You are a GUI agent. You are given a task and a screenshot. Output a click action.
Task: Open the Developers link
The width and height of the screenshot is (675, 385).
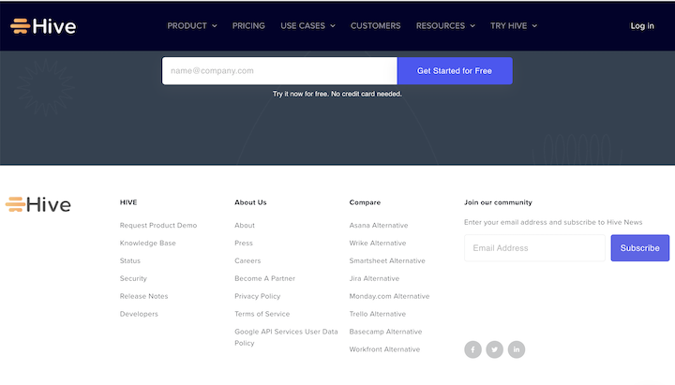pos(139,314)
